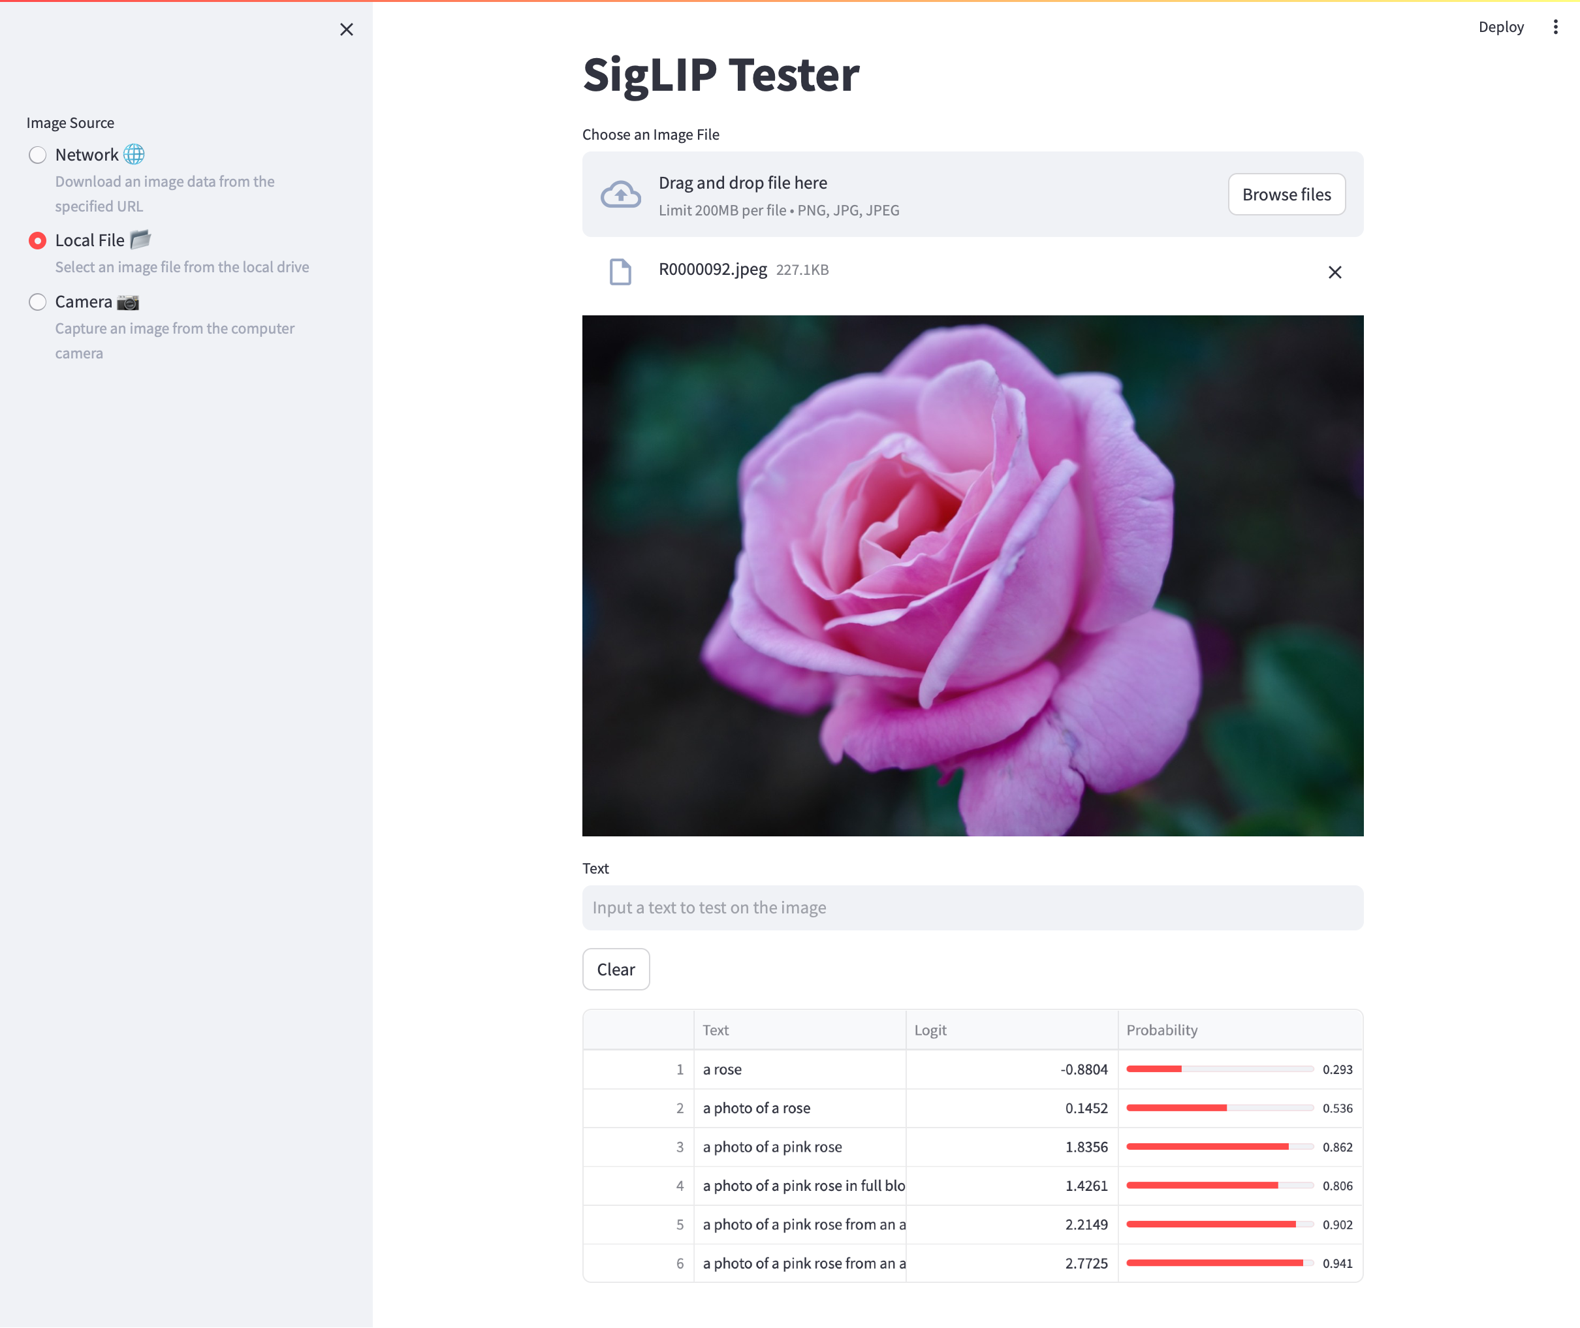Screen dimensions: 1580x1328
Task: Click the probability bar for row 6
Action: [1219, 1263]
